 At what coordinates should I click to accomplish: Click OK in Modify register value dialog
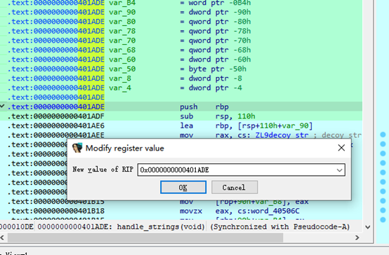coord(183,187)
